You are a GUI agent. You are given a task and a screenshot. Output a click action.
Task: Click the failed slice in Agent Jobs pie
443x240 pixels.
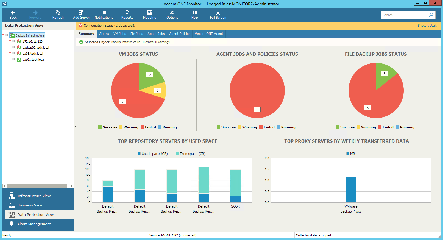(257, 90)
